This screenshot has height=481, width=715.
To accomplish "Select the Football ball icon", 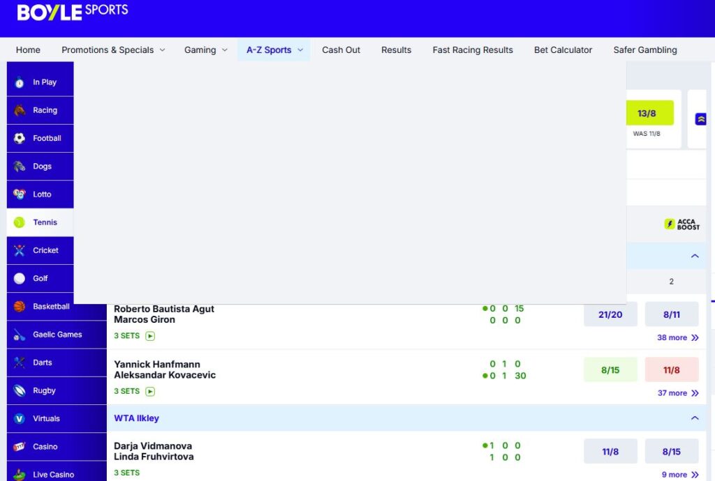I will click(x=19, y=138).
